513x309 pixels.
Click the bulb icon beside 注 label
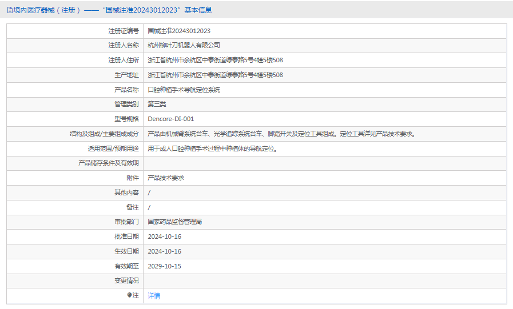[129, 295]
